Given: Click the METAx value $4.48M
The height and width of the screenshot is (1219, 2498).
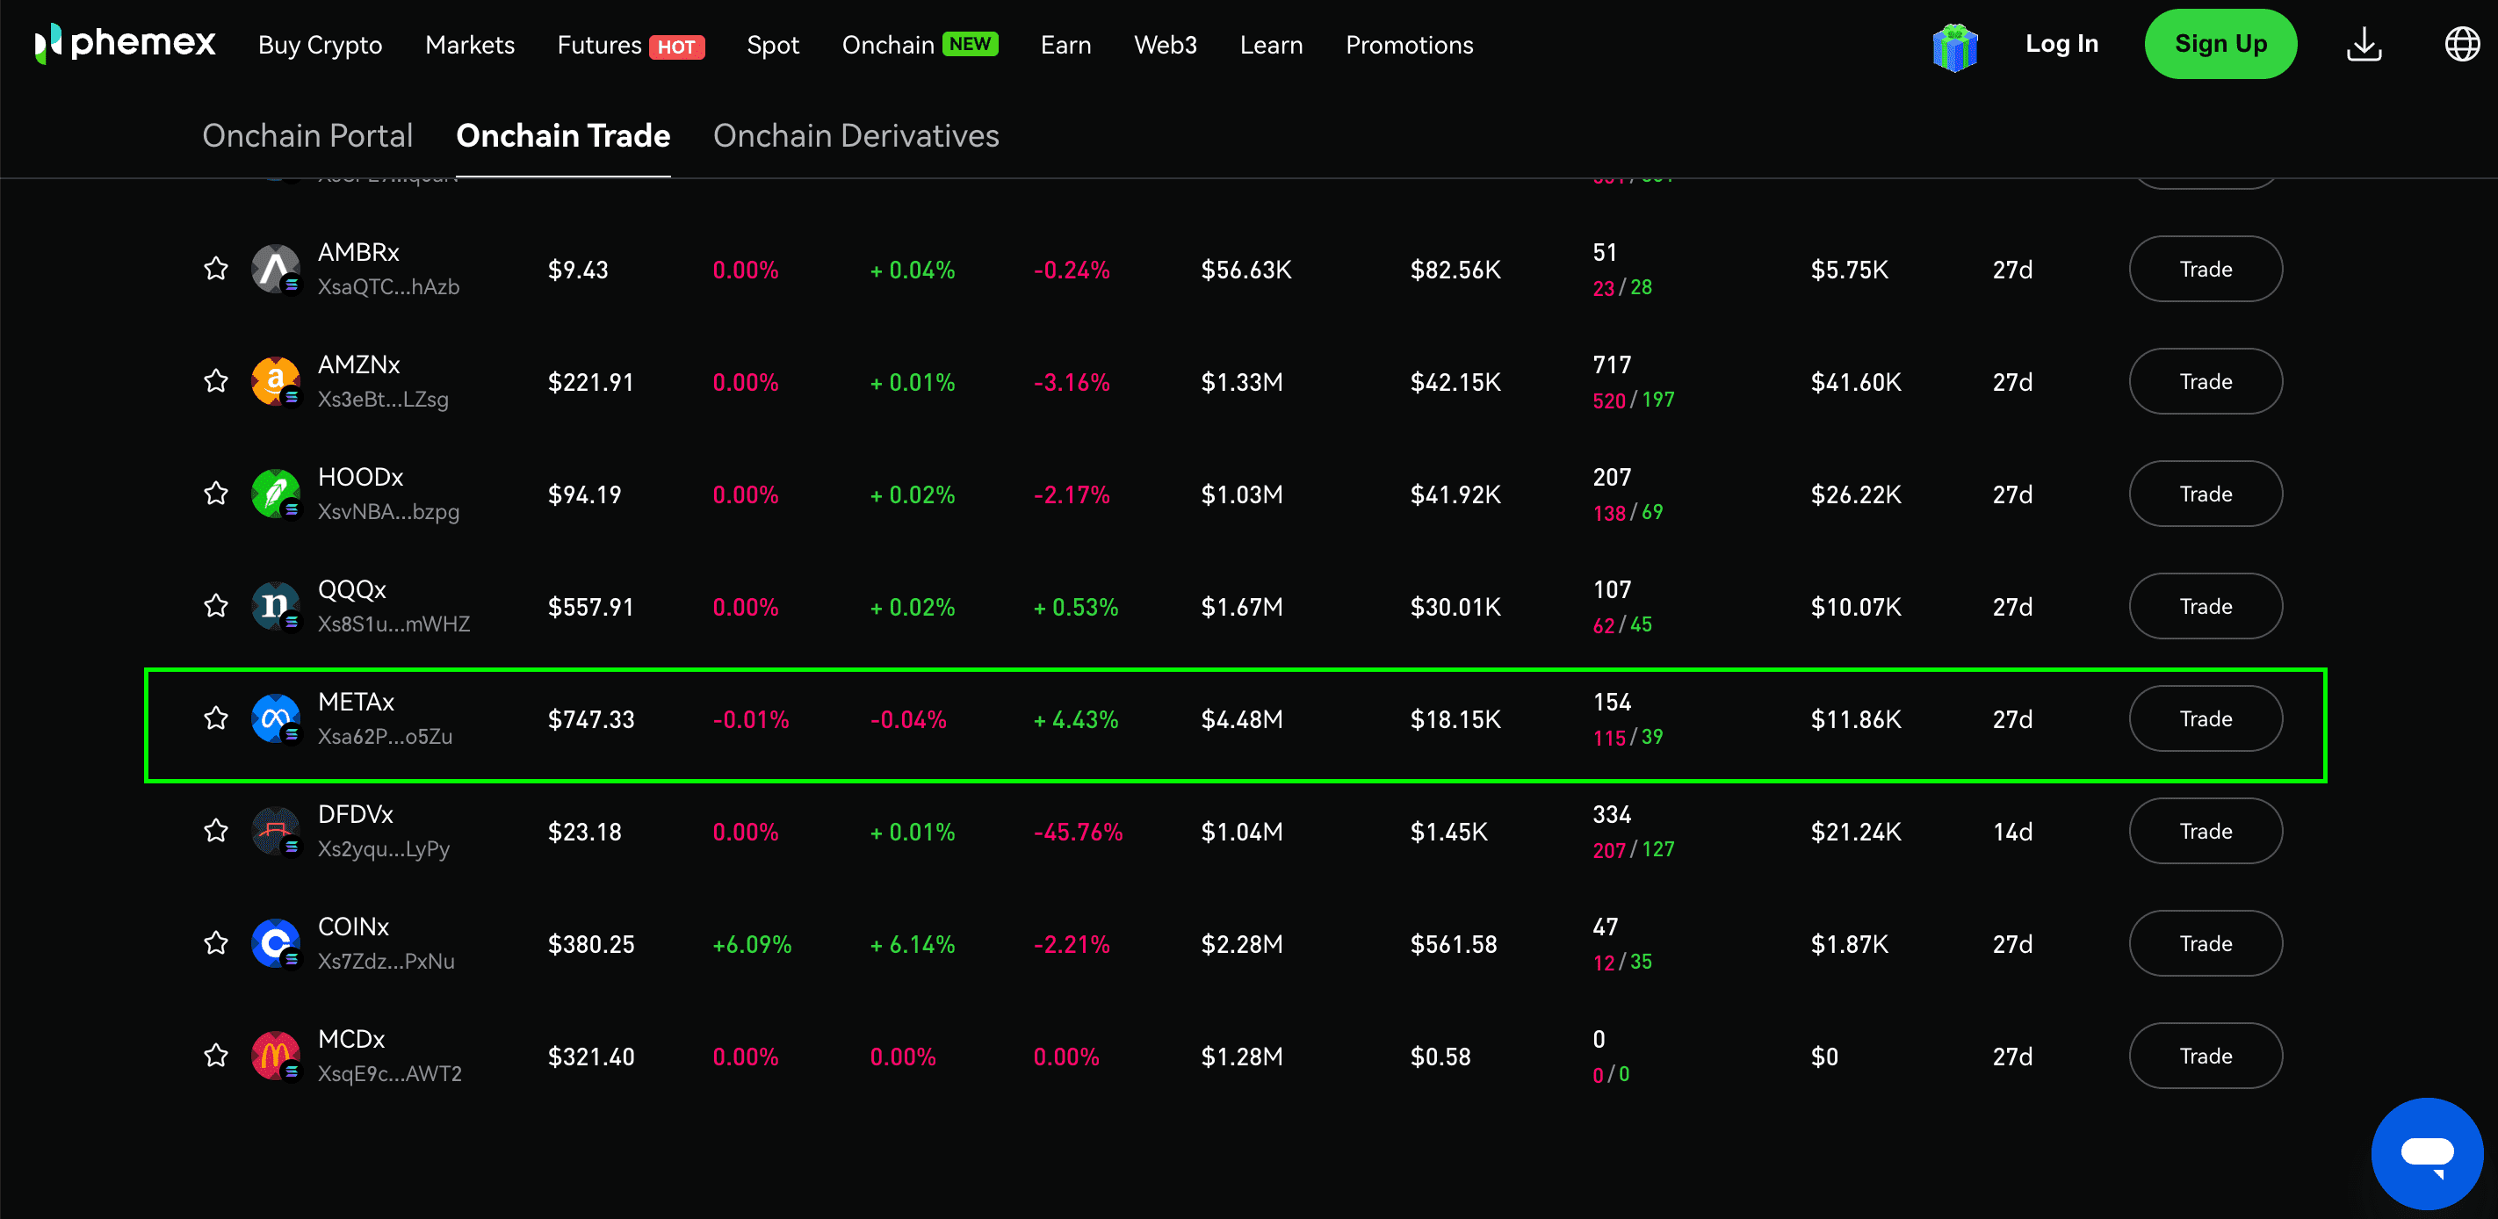Looking at the screenshot, I should click(1241, 719).
